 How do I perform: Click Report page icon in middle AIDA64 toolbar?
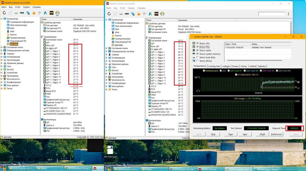(115, 14)
